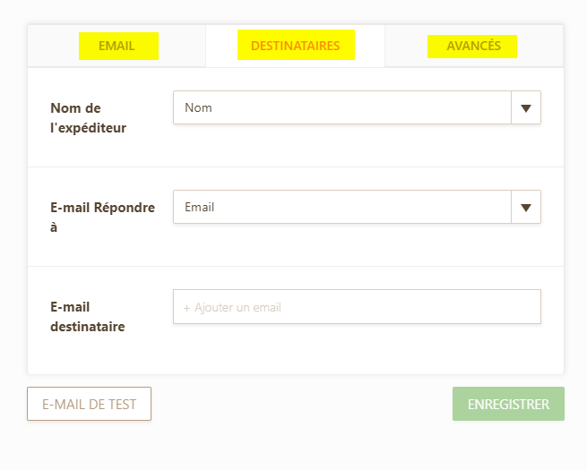Click the triangle icon beside Email
The height and width of the screenshot is (470, 587).
coord(526,208)
